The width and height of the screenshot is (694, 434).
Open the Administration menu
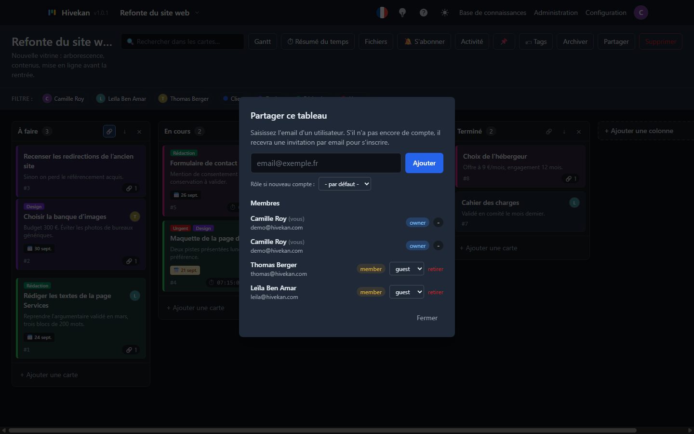[x=556, y=13]
